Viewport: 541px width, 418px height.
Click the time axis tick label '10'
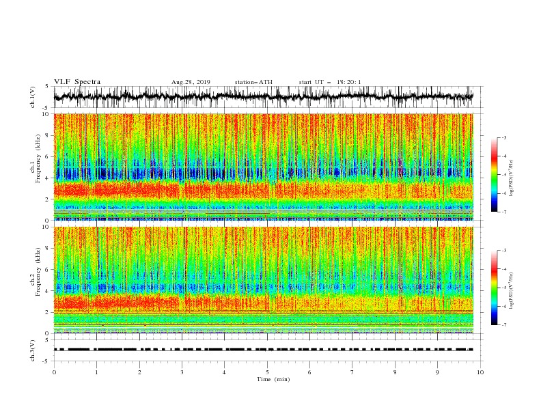(480, 372)
